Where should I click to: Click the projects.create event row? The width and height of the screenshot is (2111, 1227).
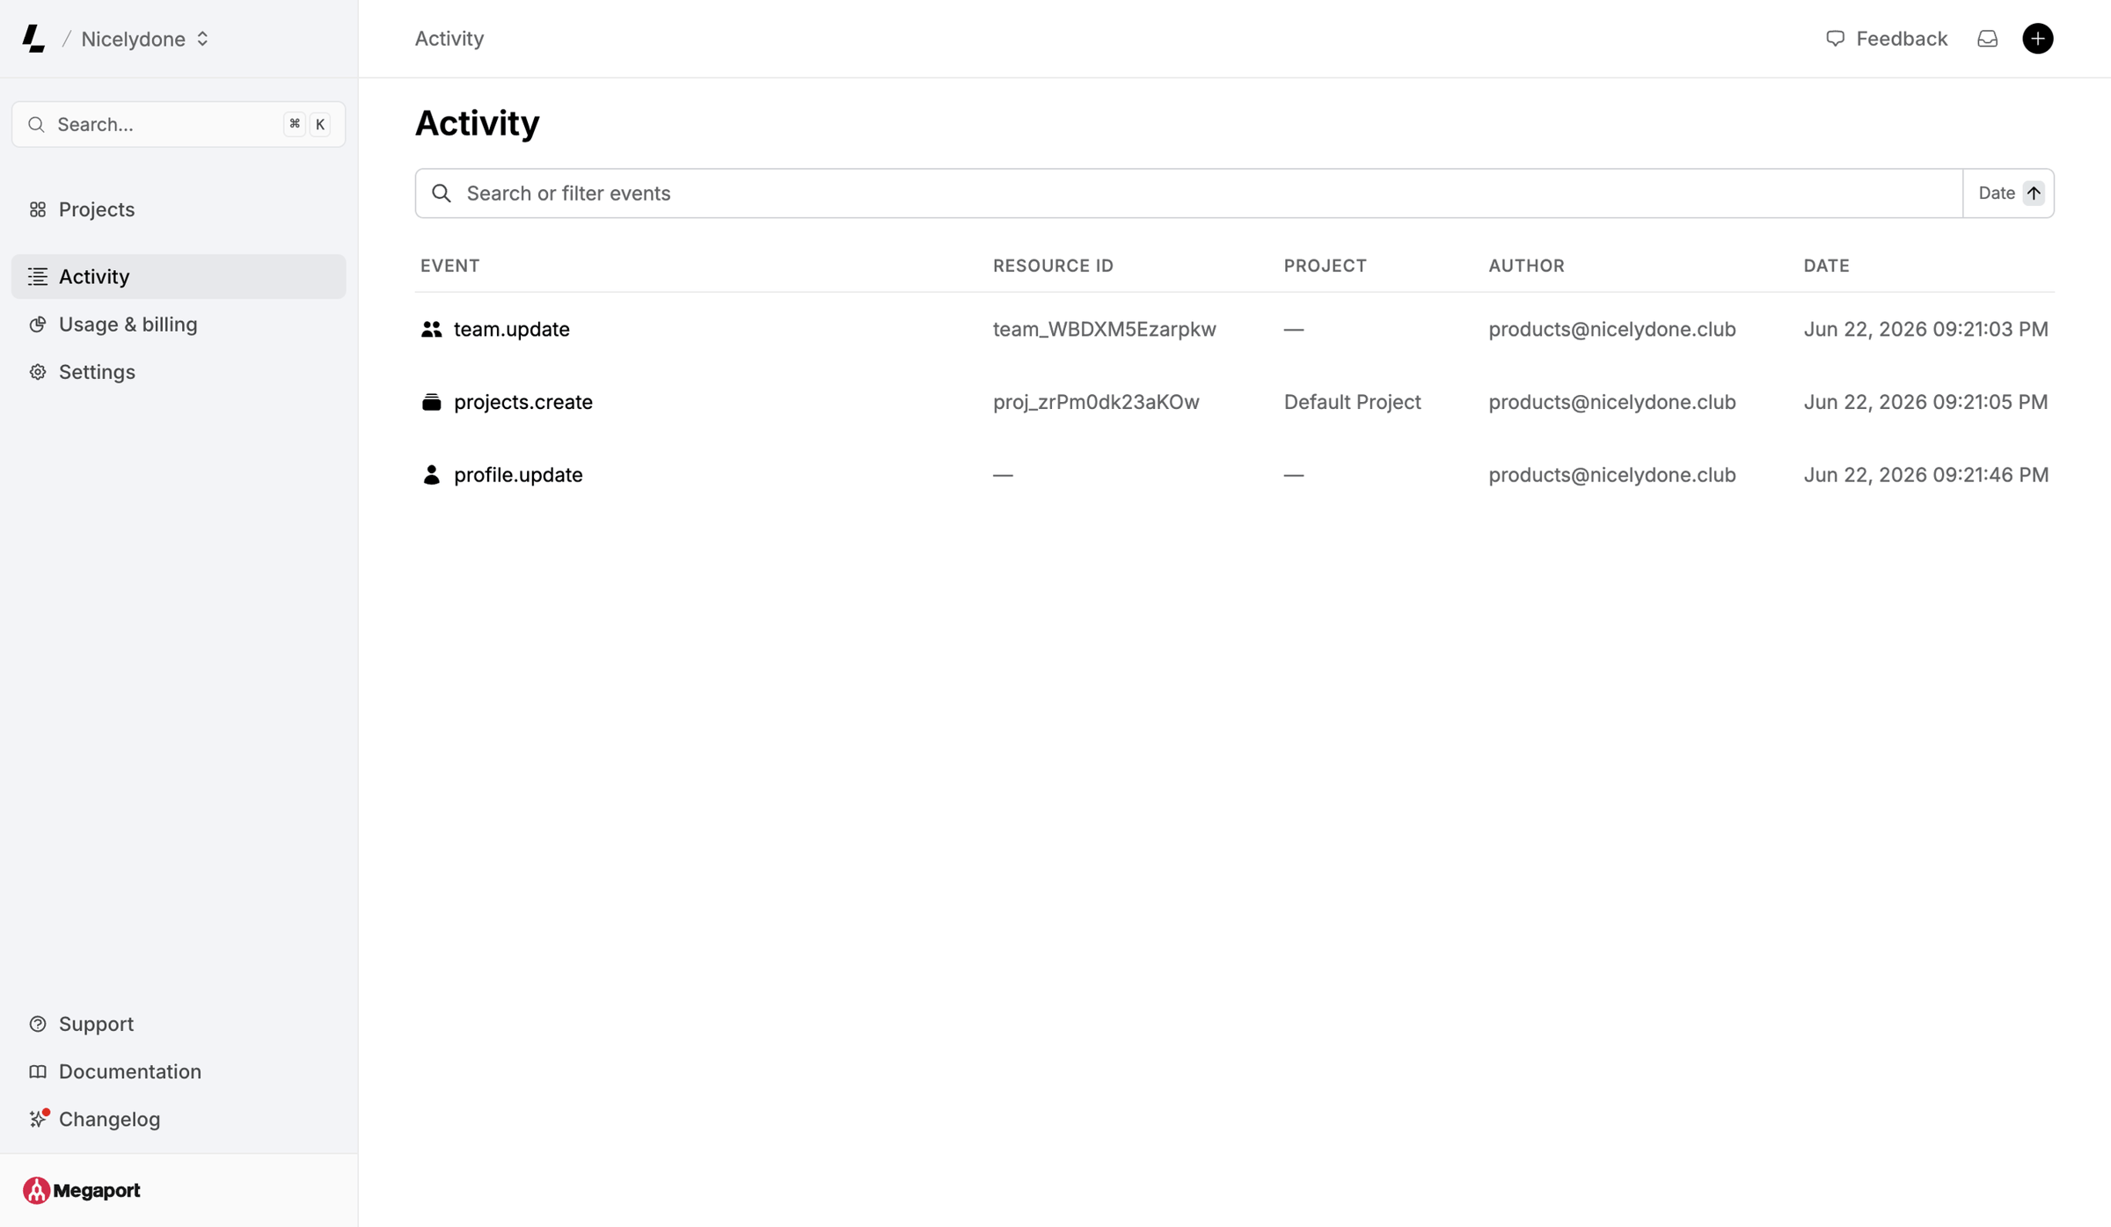click(1235, 402)
